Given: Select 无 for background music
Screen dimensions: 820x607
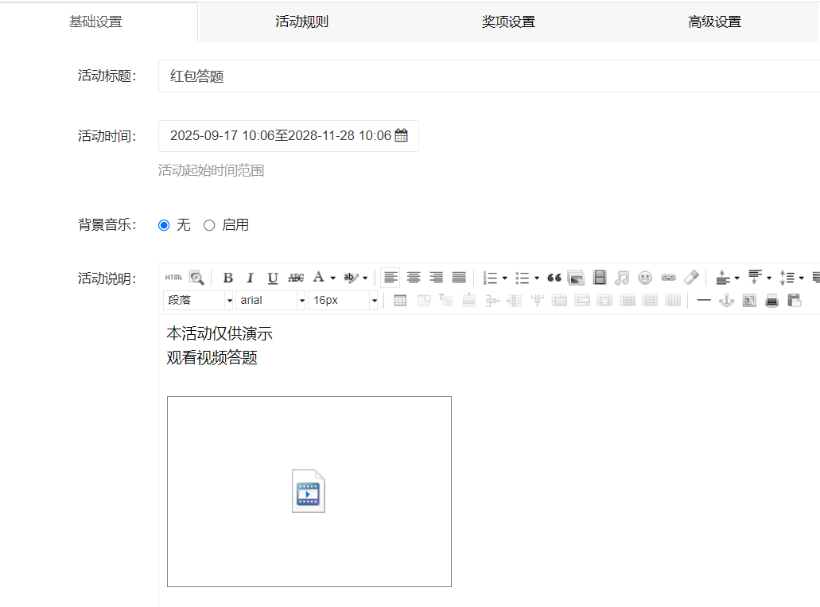Looking at the screenshot, I should pos(164,225).
